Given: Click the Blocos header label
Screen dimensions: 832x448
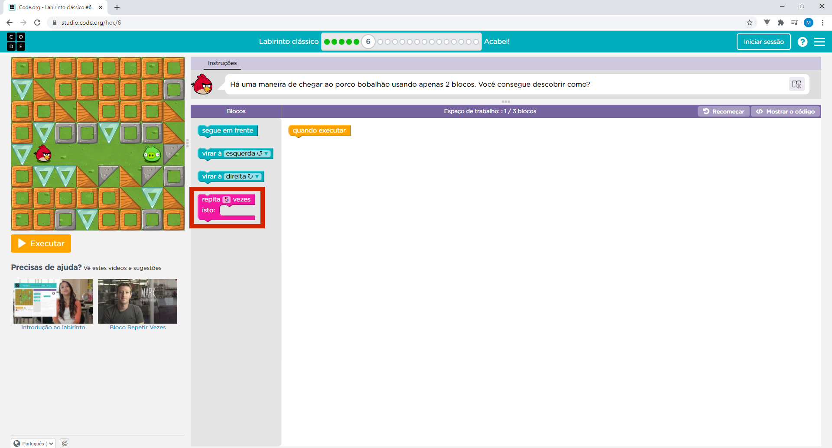Looking at the screenshot, I should (236, 111).
